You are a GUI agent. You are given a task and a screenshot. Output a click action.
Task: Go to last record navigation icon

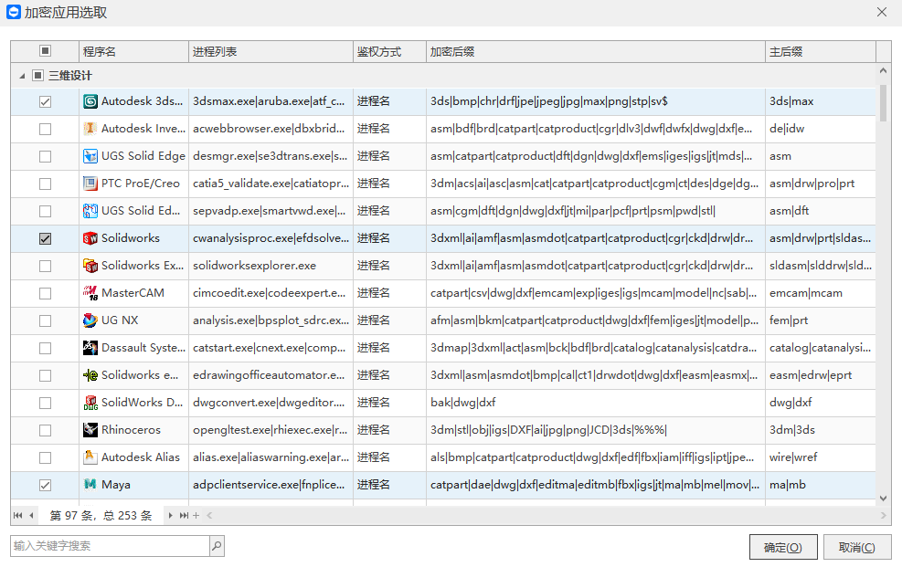pyautogui.click(x=184, y=515)
